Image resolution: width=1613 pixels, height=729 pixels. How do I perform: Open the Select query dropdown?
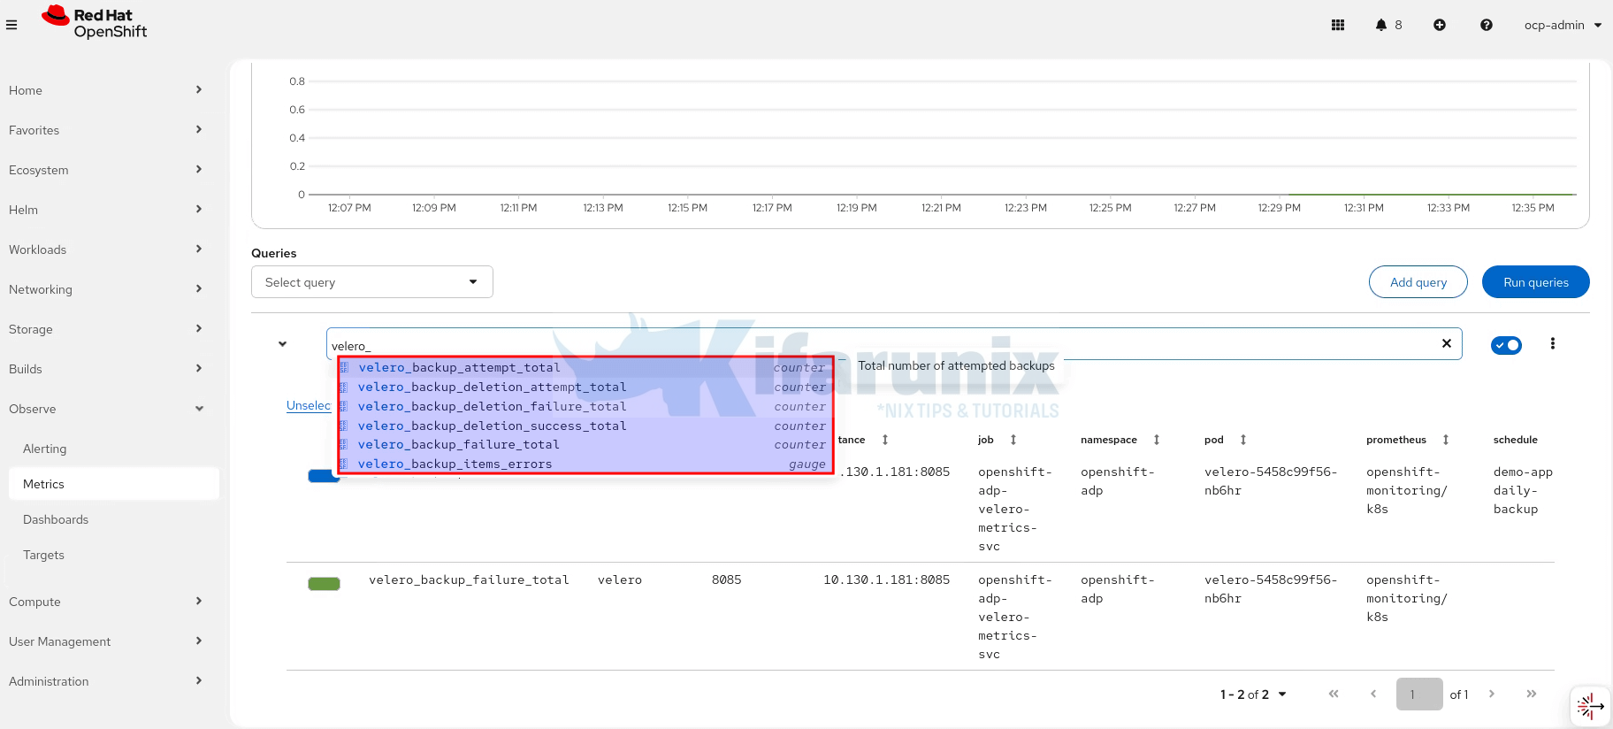(372, 282)
